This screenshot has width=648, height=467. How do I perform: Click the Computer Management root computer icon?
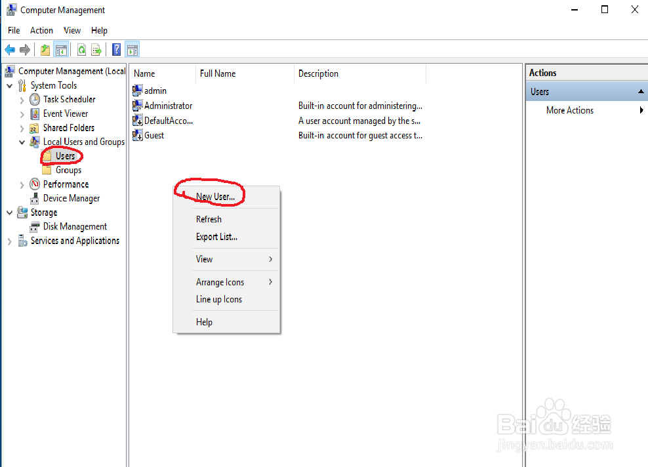tap(10, 71)
